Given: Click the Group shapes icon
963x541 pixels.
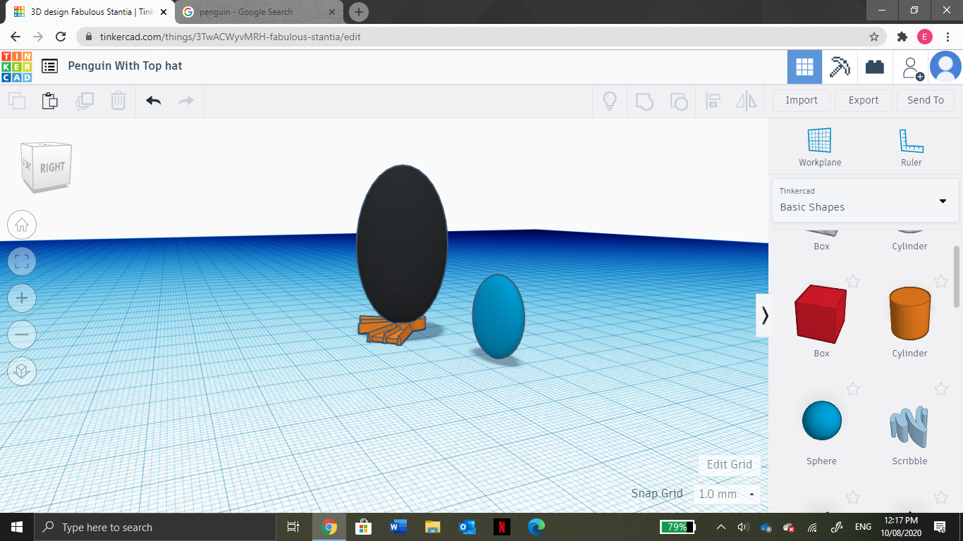Looking at the screenshot, I should pyautogui.click(x=644, y=101).
